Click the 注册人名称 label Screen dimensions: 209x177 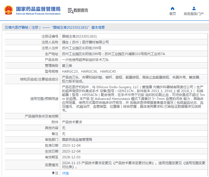click(x=50, y=42)
